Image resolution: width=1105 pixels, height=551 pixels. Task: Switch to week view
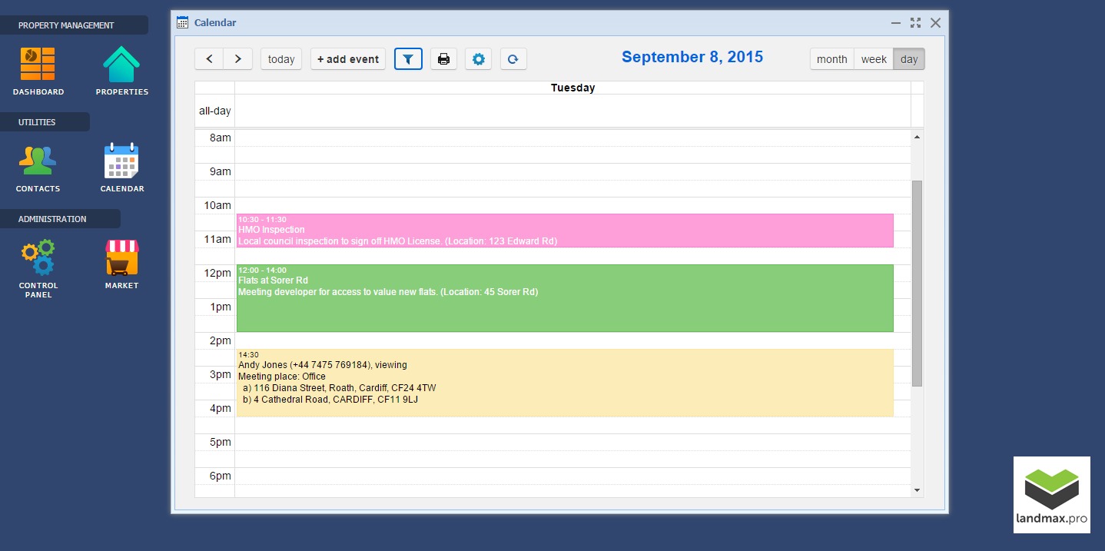click(874, 59)
